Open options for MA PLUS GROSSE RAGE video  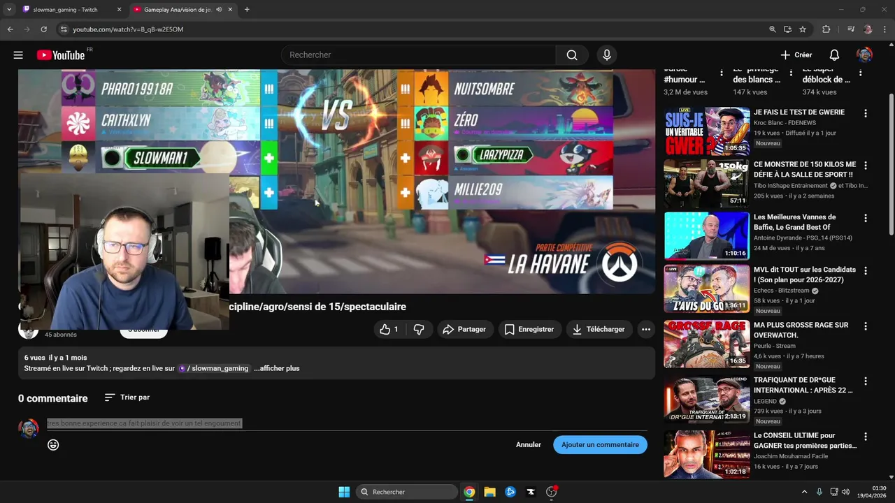[866, 326]
